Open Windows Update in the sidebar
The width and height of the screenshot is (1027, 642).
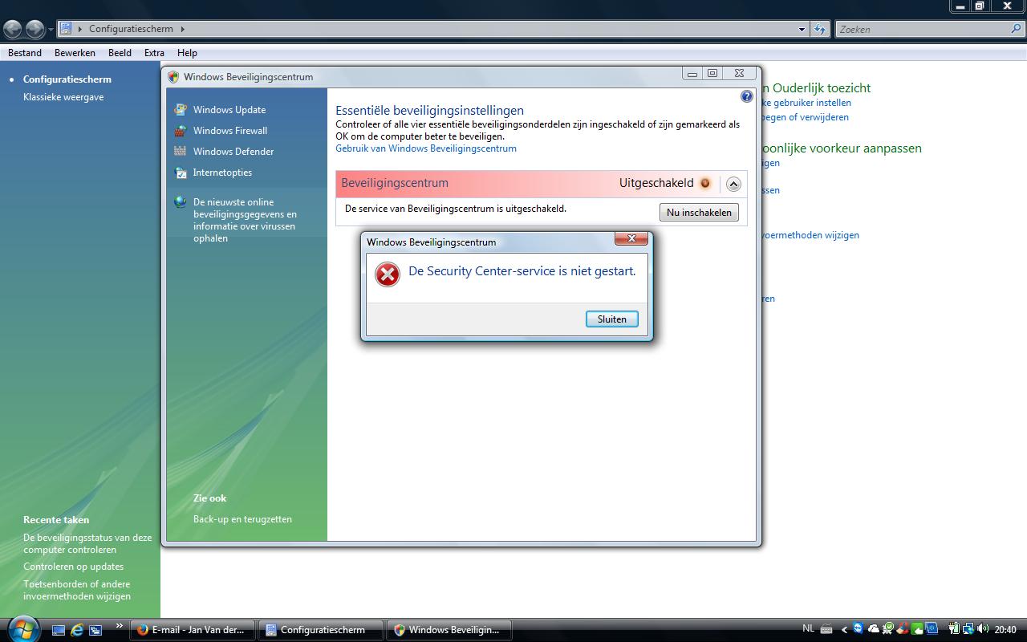click(x=229, y=110)
